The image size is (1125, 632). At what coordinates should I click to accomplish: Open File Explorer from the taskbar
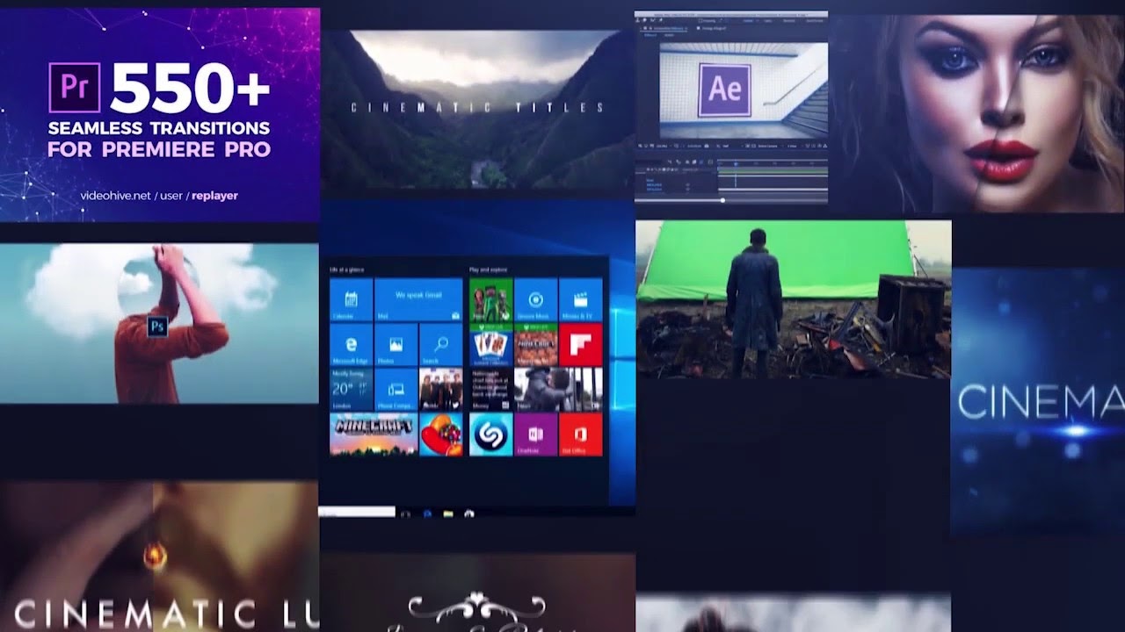448,513
